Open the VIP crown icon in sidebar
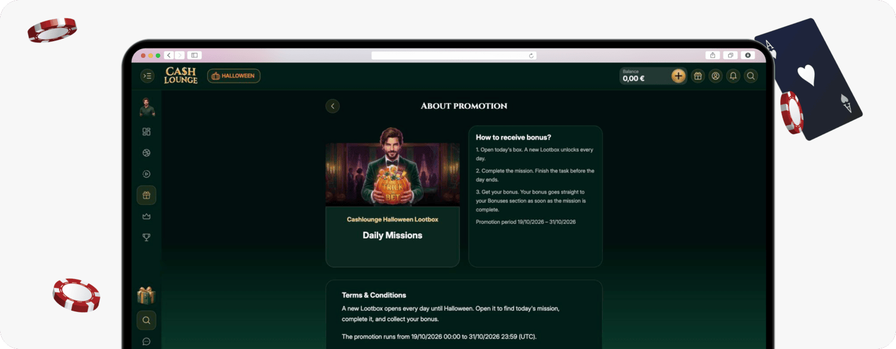Screen dimensions: 896x349 146,217
